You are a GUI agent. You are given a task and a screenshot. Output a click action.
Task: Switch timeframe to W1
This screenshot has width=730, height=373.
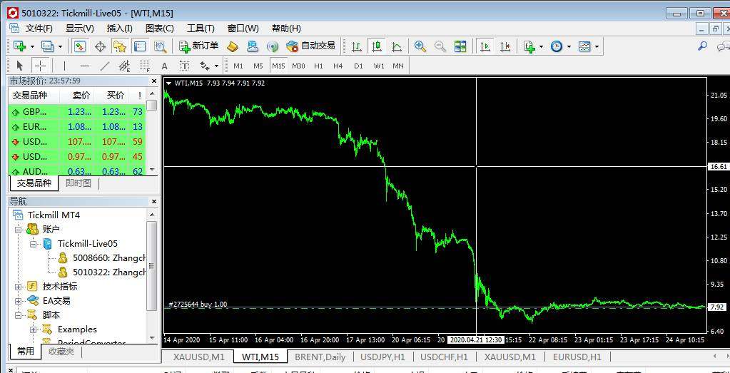coord(378,66)
